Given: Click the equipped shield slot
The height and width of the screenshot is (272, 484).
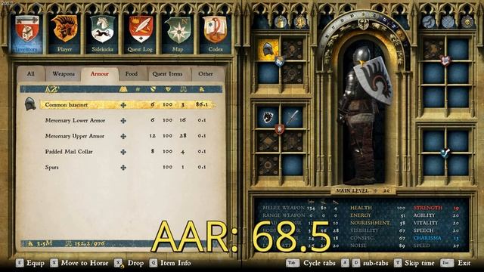Looking at the screenshot, I should point(267,117).
